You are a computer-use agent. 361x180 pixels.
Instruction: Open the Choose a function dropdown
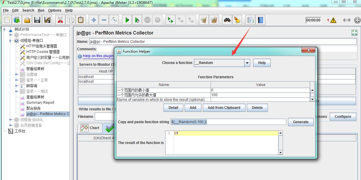(x=247, y=63)
